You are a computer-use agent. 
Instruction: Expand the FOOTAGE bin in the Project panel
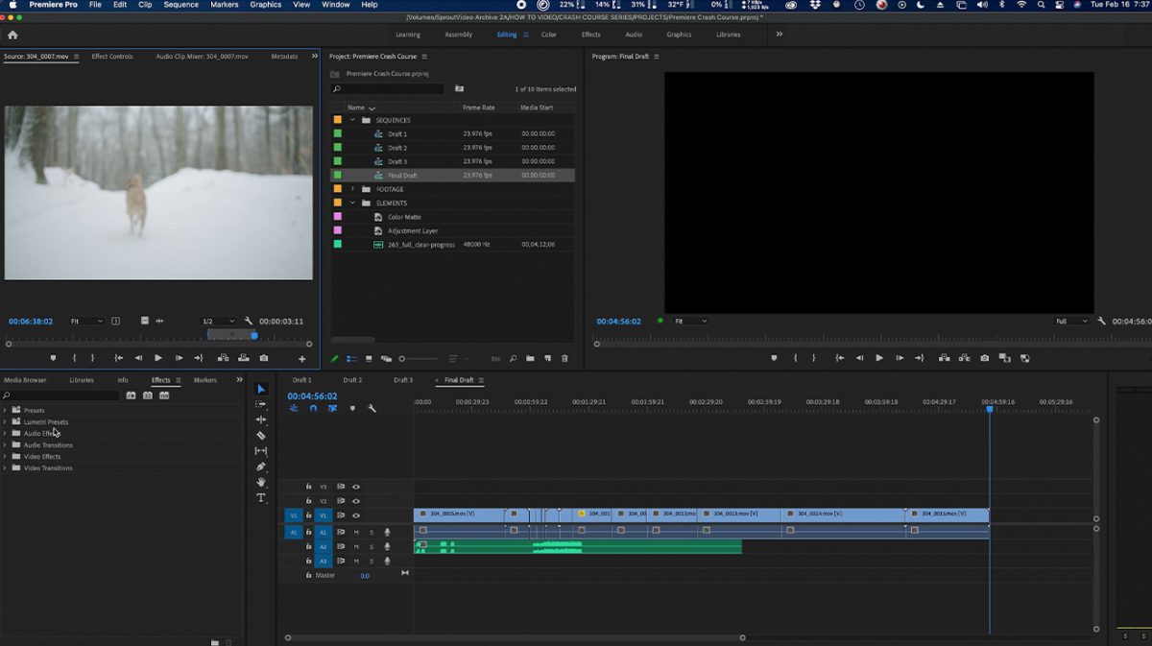[x=352, y=189]
